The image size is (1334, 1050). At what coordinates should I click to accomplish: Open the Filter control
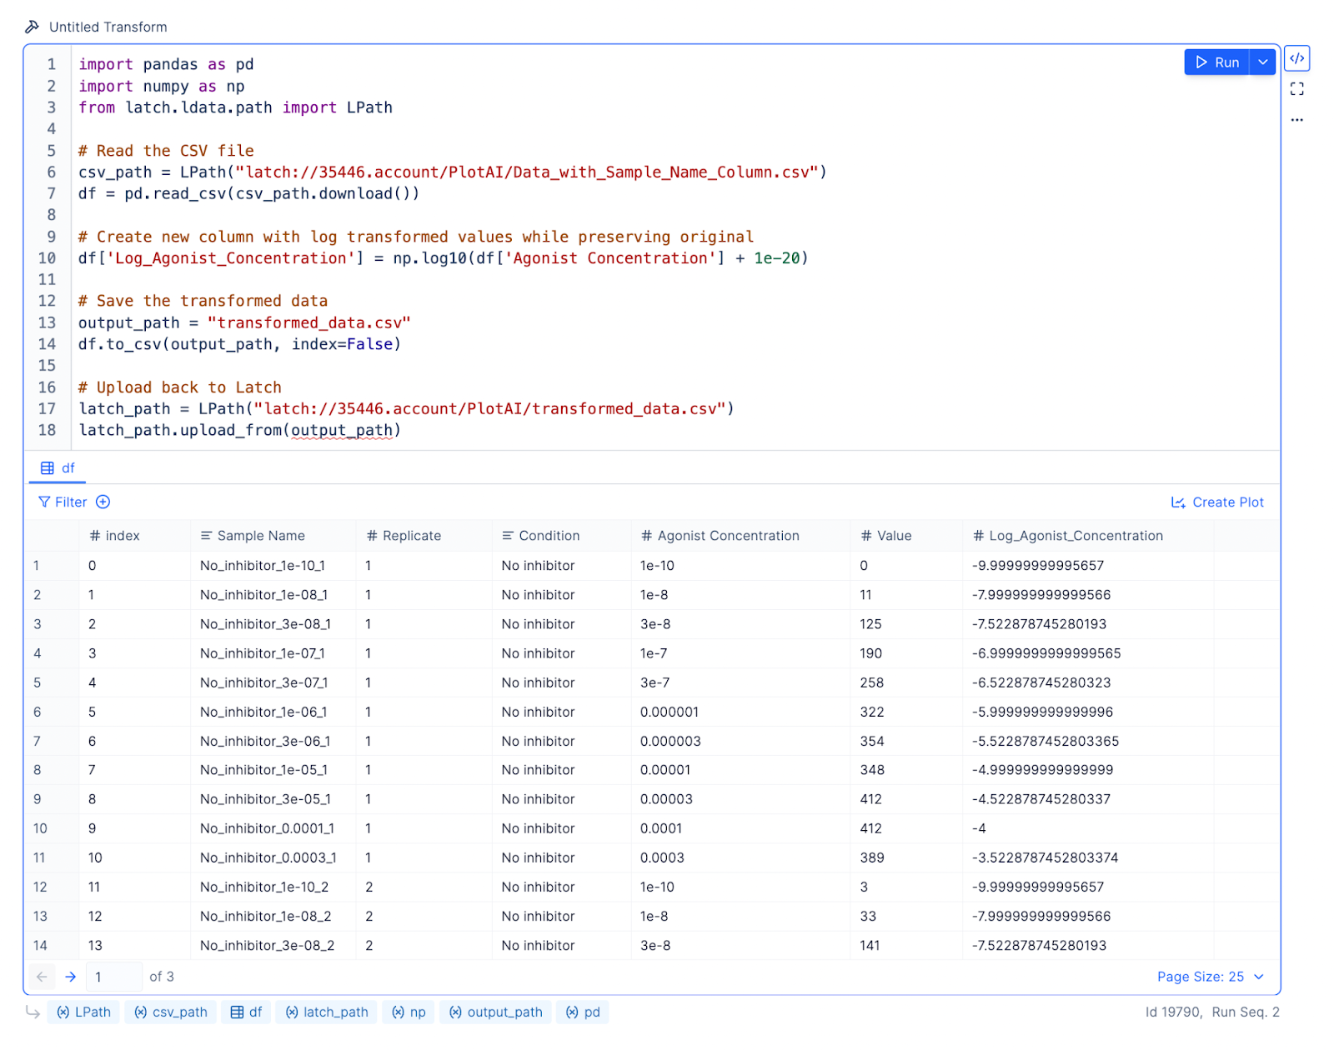click(x=63, y=502)
